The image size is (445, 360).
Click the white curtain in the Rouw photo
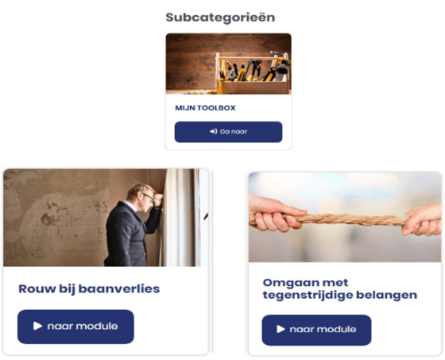pos(180,218)
